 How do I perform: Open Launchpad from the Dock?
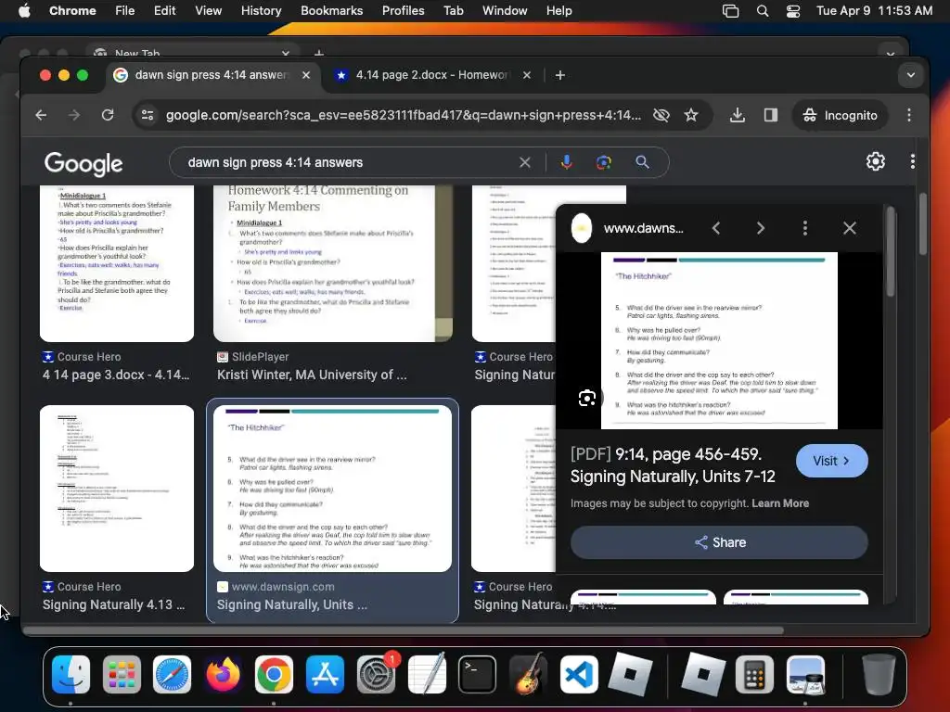pyautogui.click(x=122, y=674)
